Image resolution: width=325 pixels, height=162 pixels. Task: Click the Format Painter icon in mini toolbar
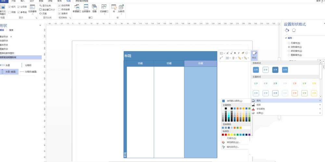(x=243, y=53)
